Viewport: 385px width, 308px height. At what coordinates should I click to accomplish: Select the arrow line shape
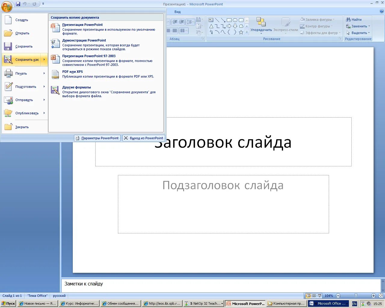tap(223, 20)
